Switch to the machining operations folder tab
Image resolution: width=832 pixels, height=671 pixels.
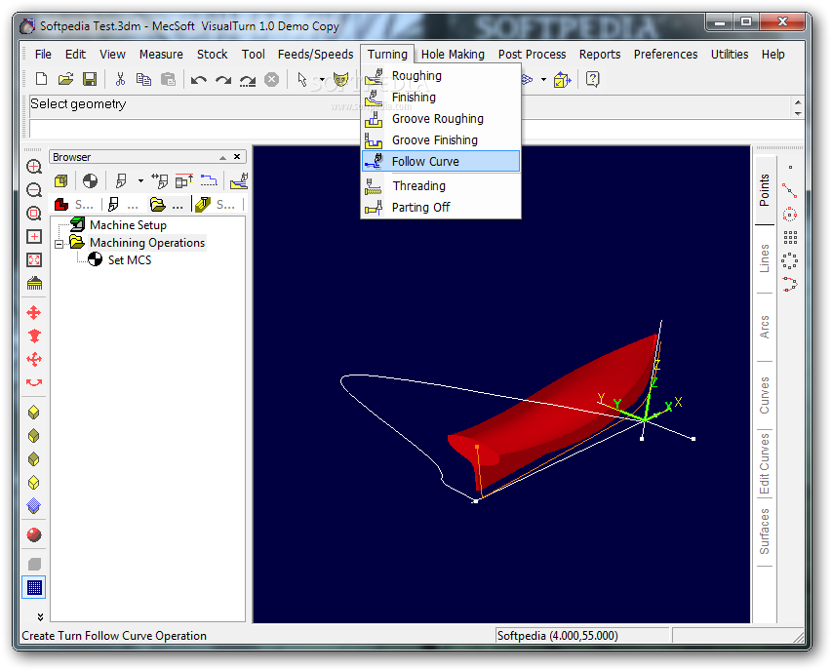click(x=167, y=205)
